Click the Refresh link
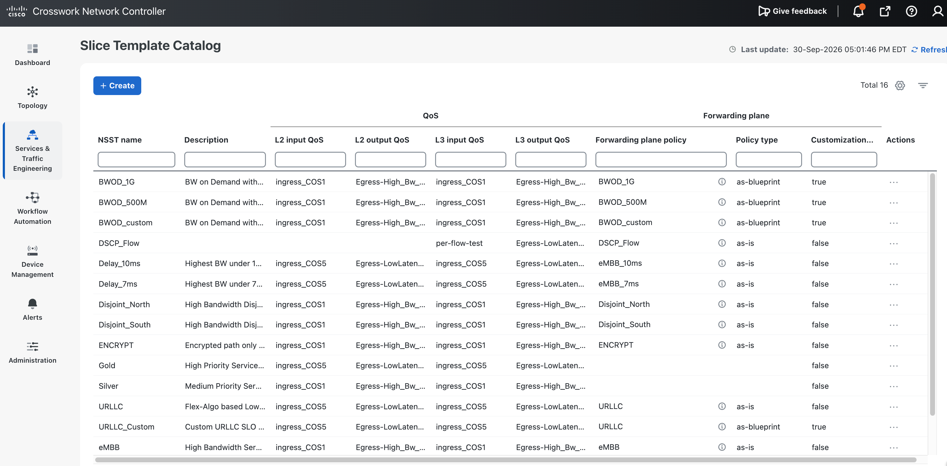 tap(929, 50)
